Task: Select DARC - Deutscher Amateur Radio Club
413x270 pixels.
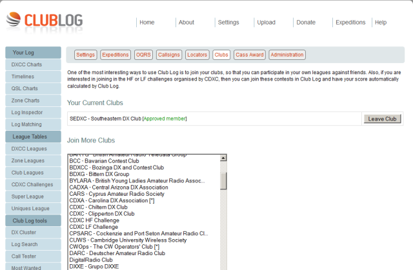Action: [145, 253]
